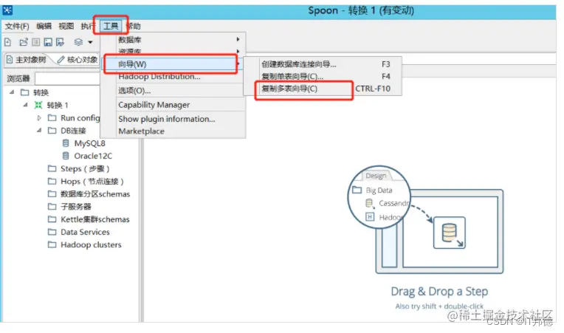This screenshot has width=564, height=333.
Task: Click the perspectives layers toolbar icon
Action: (78, 42)
